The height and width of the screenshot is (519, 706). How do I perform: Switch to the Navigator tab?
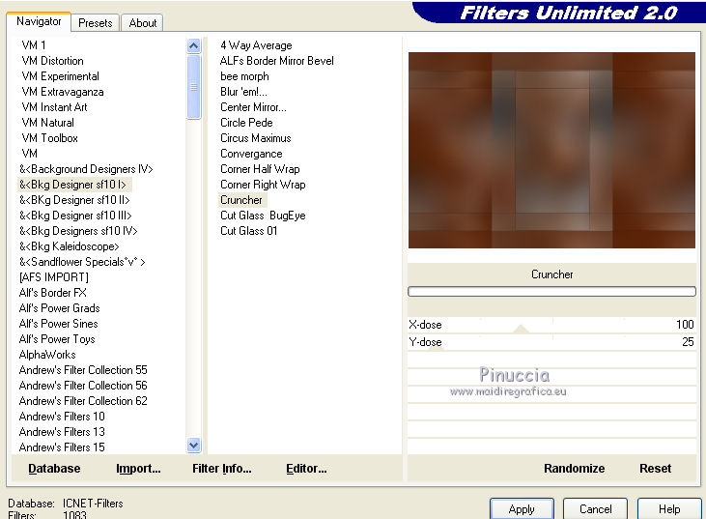tap(39, 21)
